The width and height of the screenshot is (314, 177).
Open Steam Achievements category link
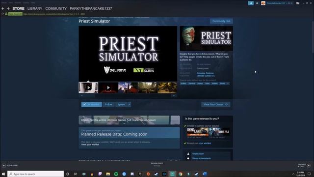(x=202, y=158)
